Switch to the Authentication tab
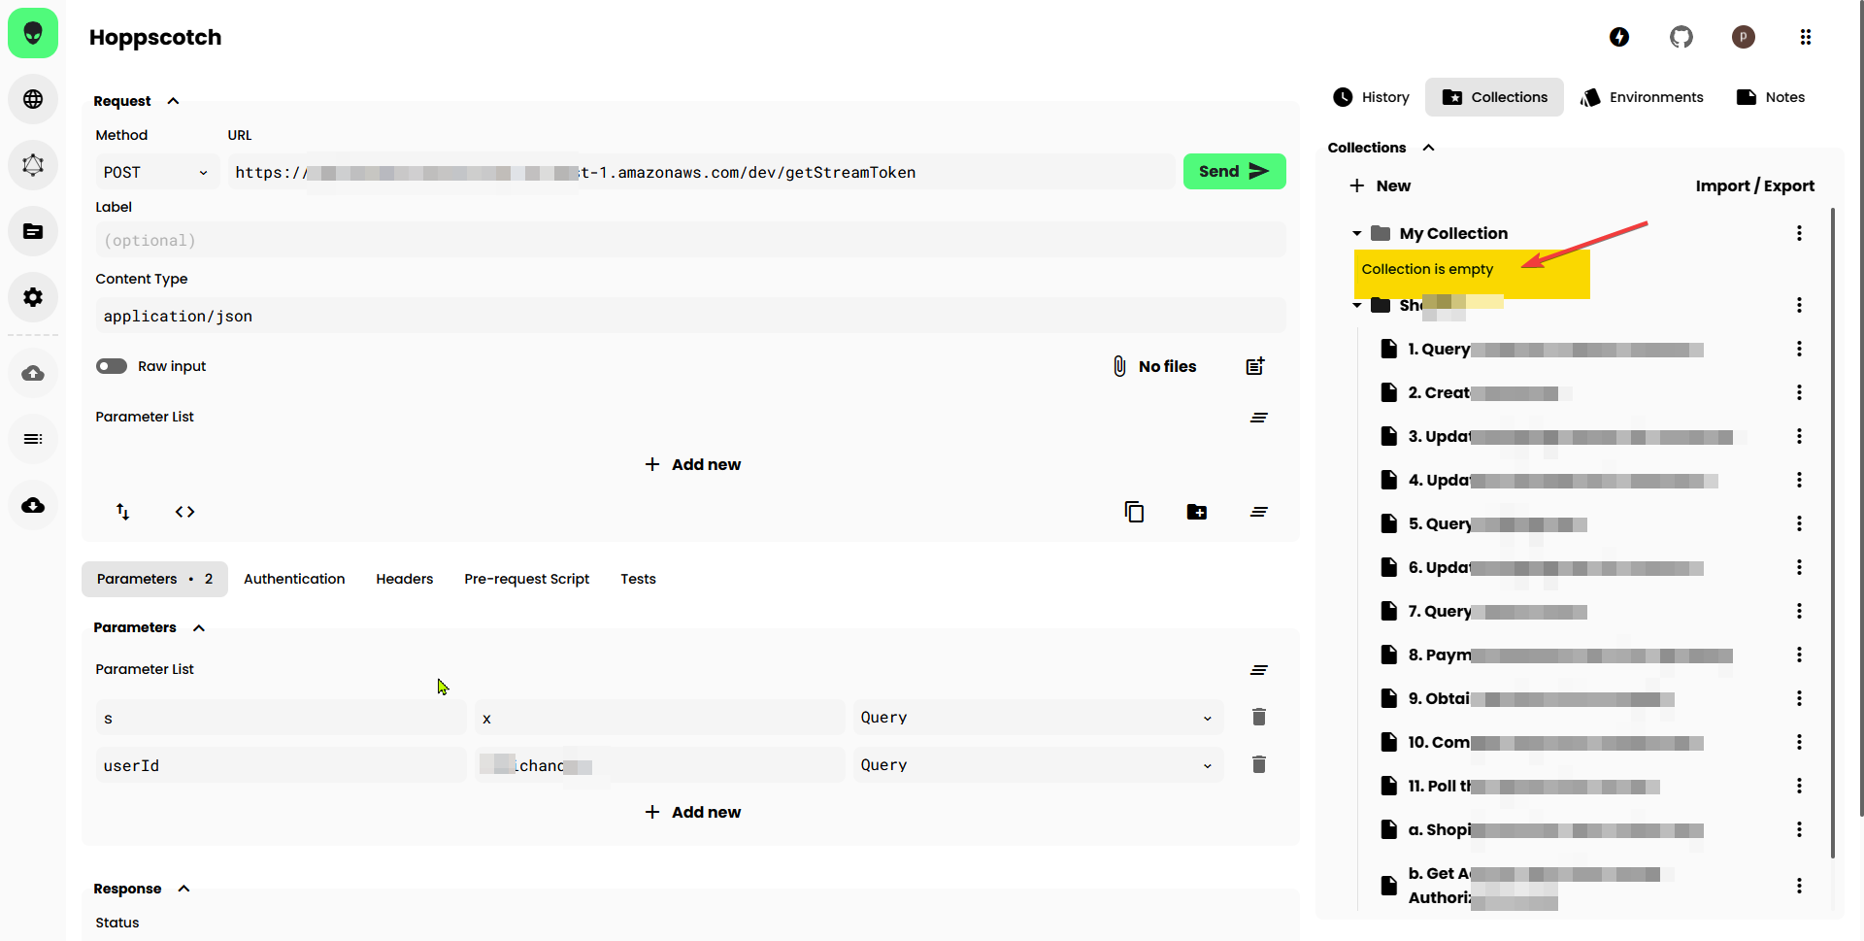This screenshot has width=1864, height=941. [294, 579]
